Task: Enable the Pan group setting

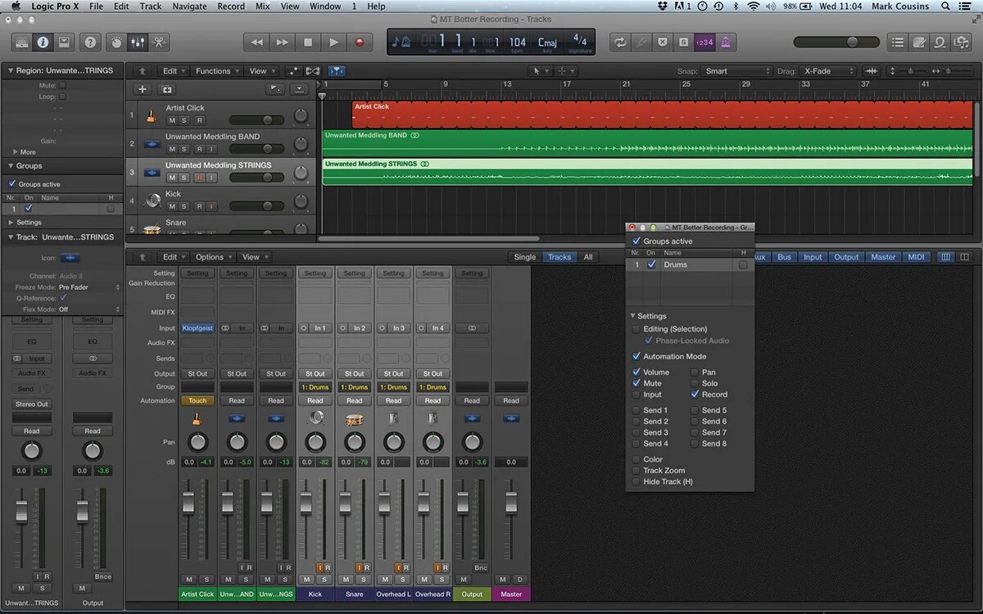Action: 695,372
